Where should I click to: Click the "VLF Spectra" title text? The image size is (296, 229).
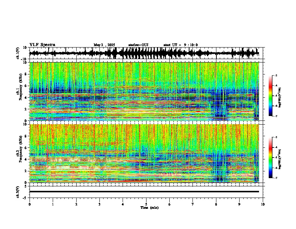click(x=42, y=45)
